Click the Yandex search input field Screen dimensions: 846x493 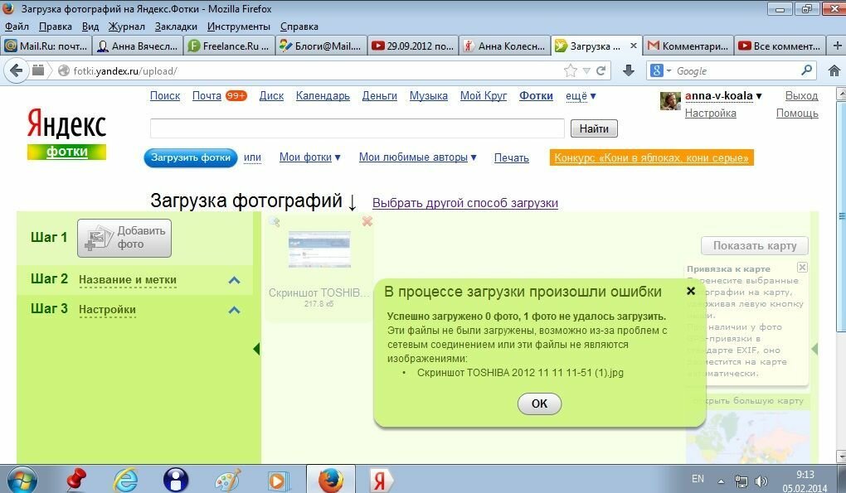tap(357, 128)
